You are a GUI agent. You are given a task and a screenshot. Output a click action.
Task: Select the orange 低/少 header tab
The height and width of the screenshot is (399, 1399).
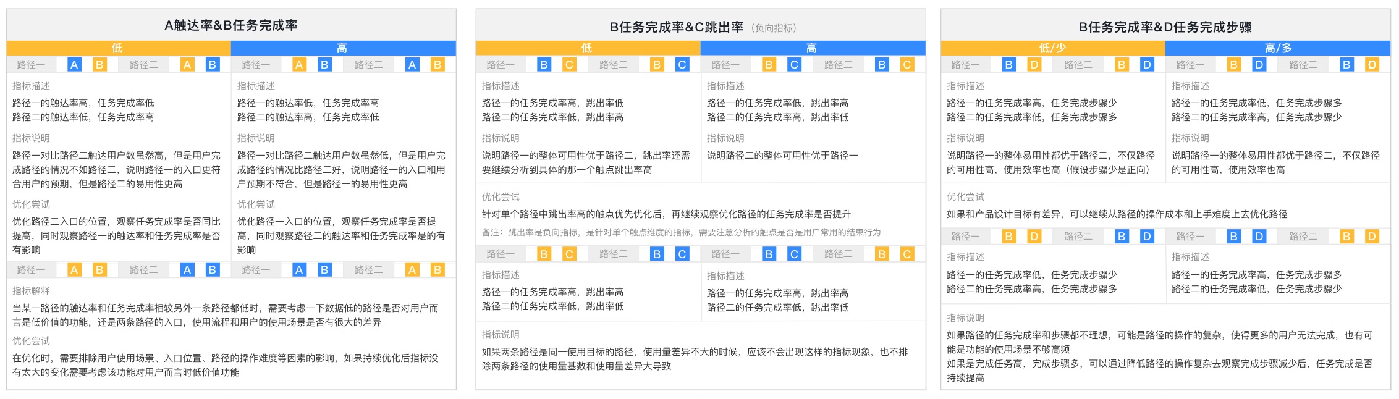point(1052,48)
